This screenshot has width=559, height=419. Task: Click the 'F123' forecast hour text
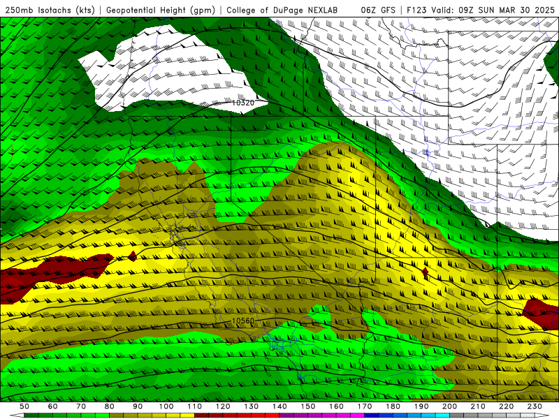416,10
